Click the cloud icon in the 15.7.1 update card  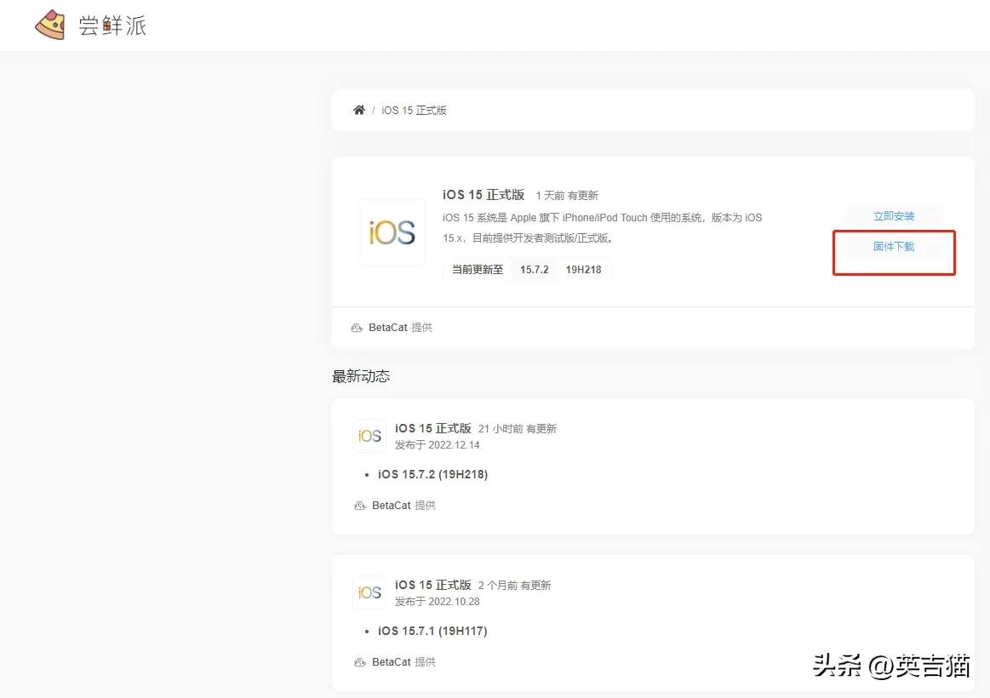[x=360, y=661]
